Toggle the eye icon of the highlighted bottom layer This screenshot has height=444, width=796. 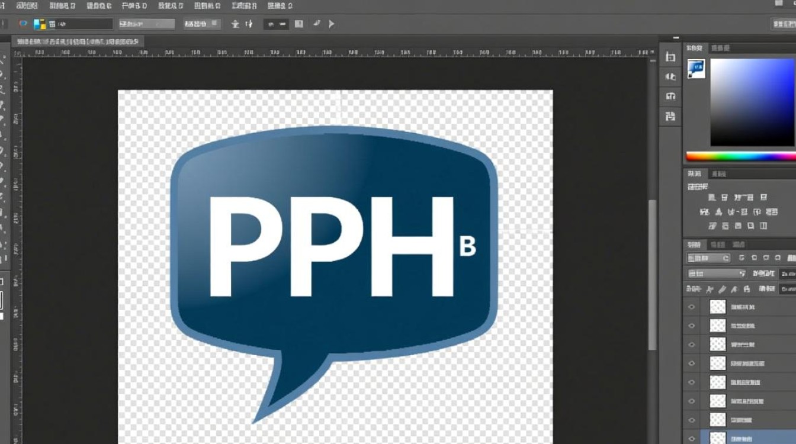click(x=691, y=438)
